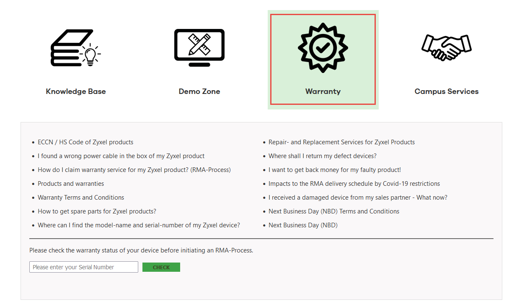Click the Demo Zone monitor icon
This screenshot has width=522, height=307.
199,47
